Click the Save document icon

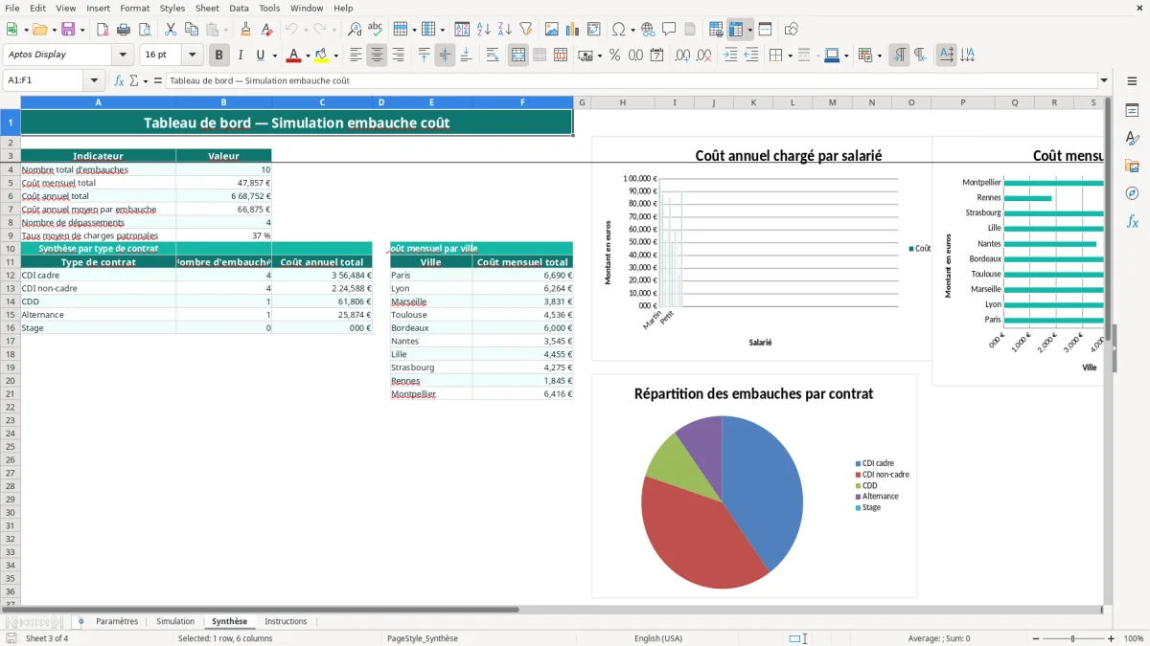click(x=68, y=30)
